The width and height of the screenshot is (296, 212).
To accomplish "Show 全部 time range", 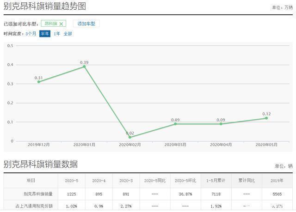I will 68,34.
